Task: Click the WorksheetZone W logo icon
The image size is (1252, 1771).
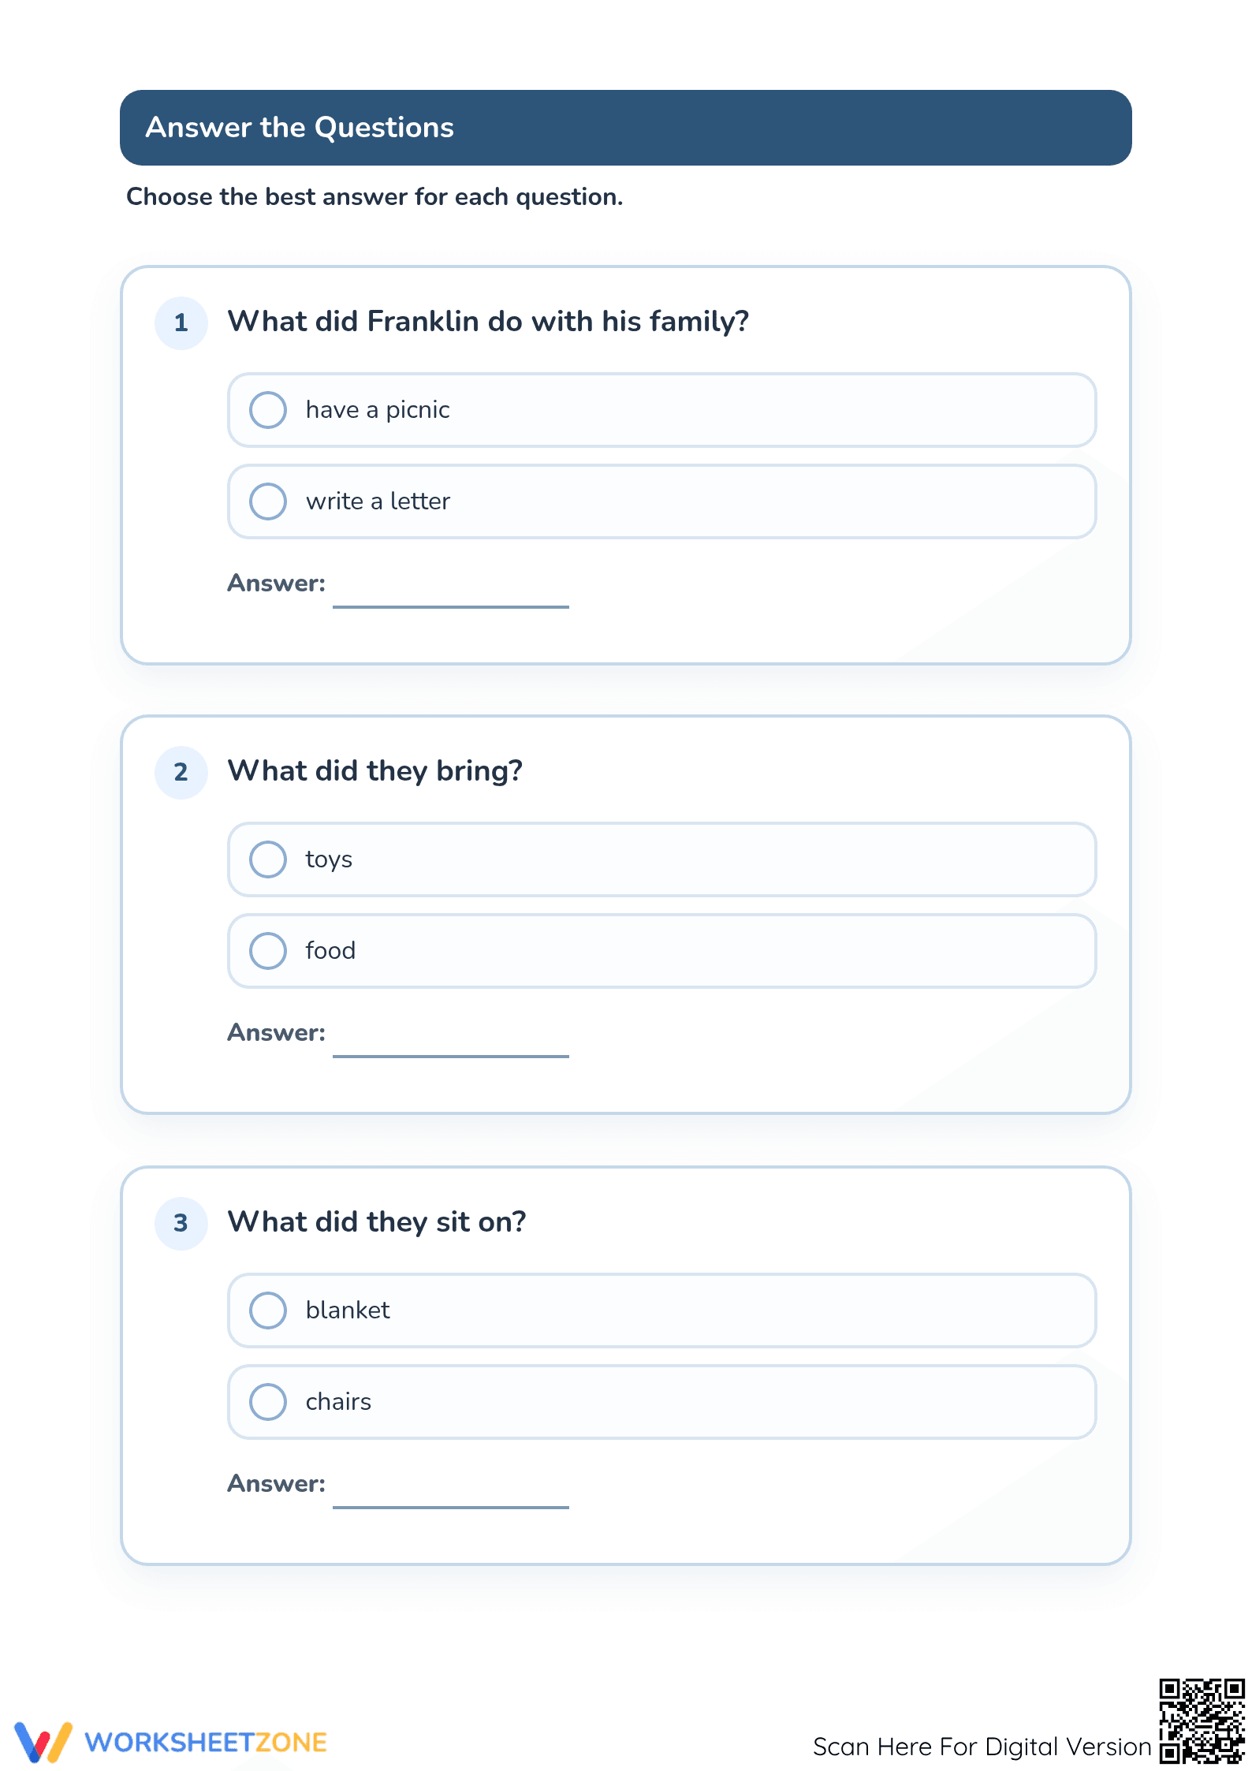Action: [x=43, y=1742]
